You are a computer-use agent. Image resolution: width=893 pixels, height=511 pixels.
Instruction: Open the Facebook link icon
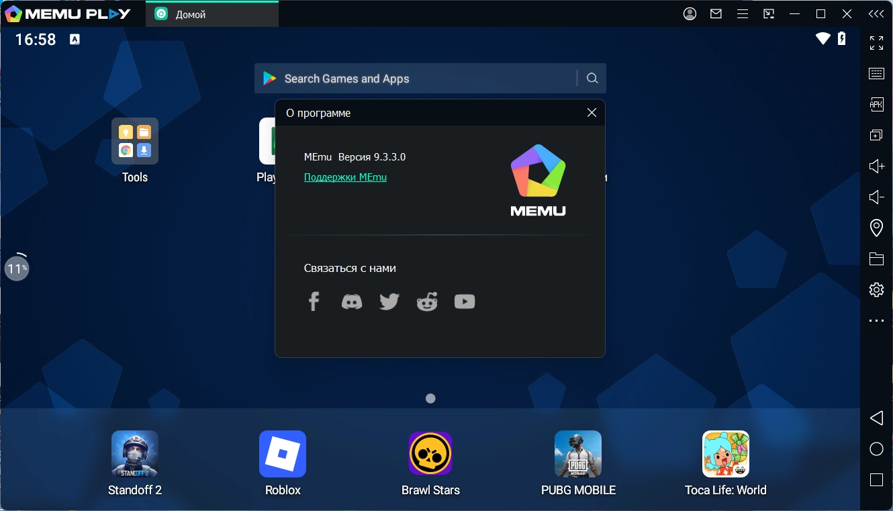pyautogui.click(x=314, y=301)
